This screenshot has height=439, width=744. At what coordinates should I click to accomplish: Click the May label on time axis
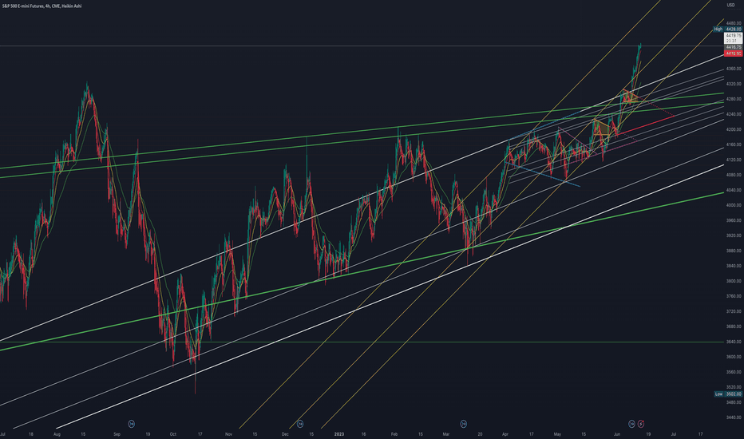pyautogui.click(x=557, y=434)
